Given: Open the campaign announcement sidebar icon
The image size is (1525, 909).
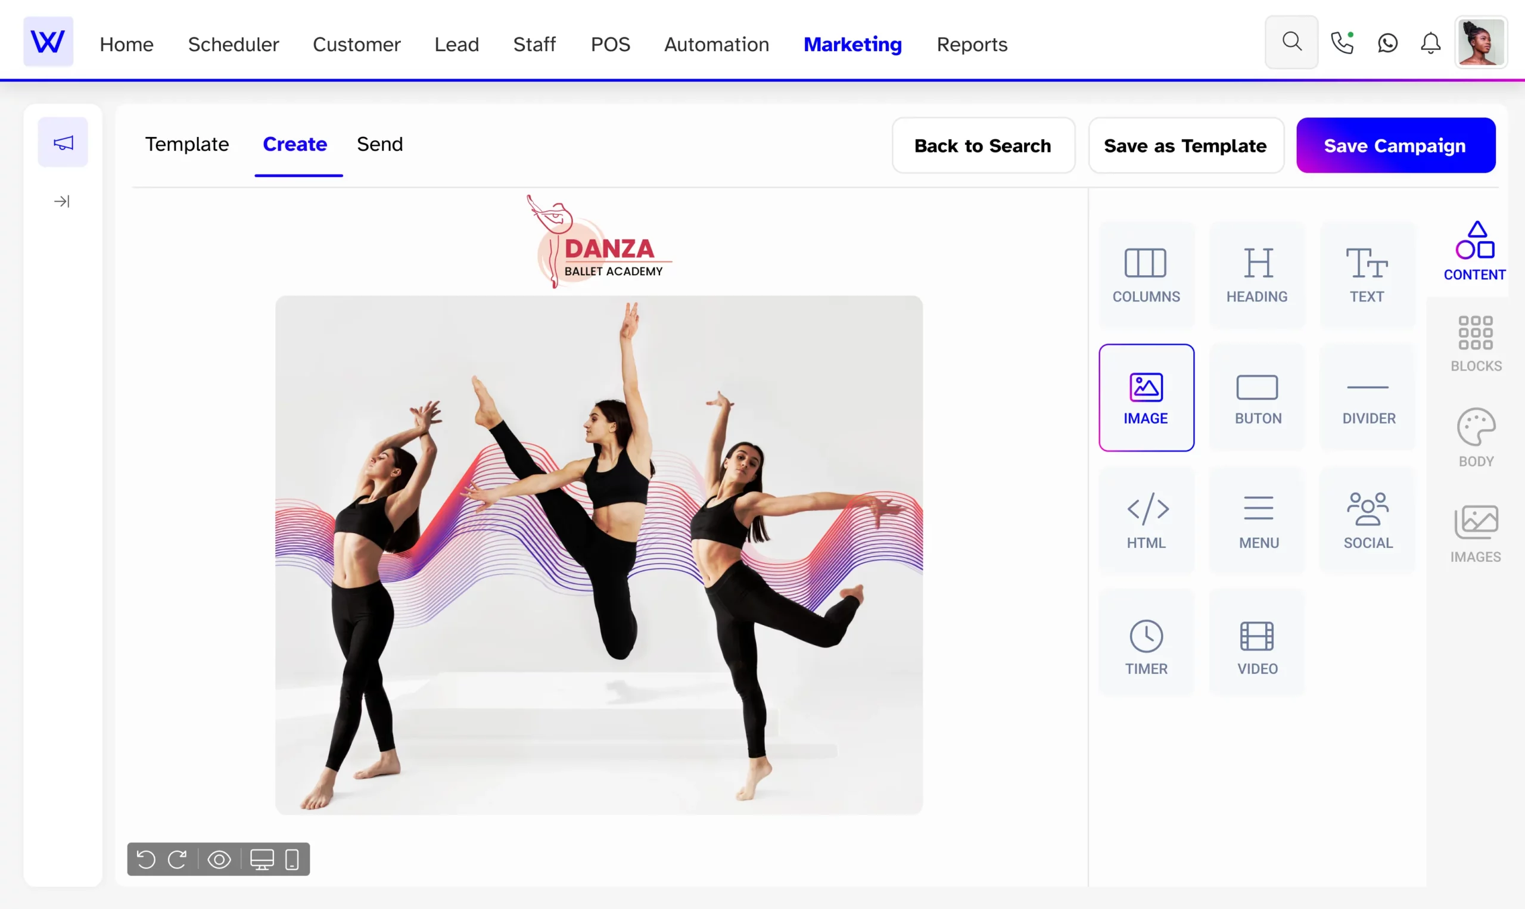Looking at the screenshot, I should (63, 142).
